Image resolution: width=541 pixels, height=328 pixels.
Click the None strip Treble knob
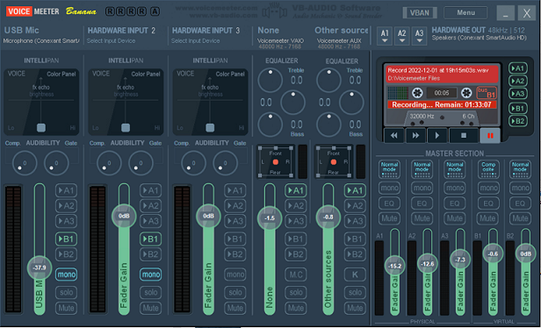tap(270, 80)
